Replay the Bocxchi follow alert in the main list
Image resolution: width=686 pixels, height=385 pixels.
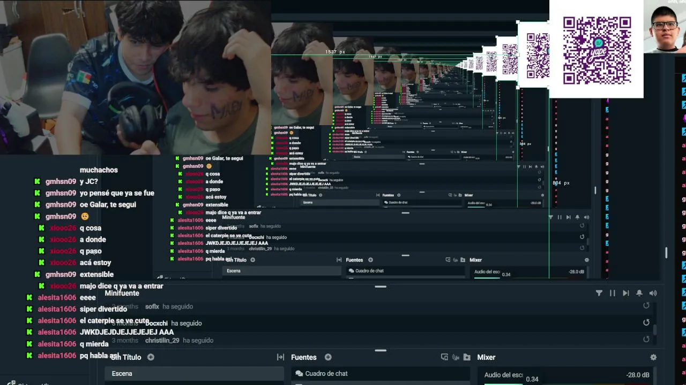[x=646, y=323]
